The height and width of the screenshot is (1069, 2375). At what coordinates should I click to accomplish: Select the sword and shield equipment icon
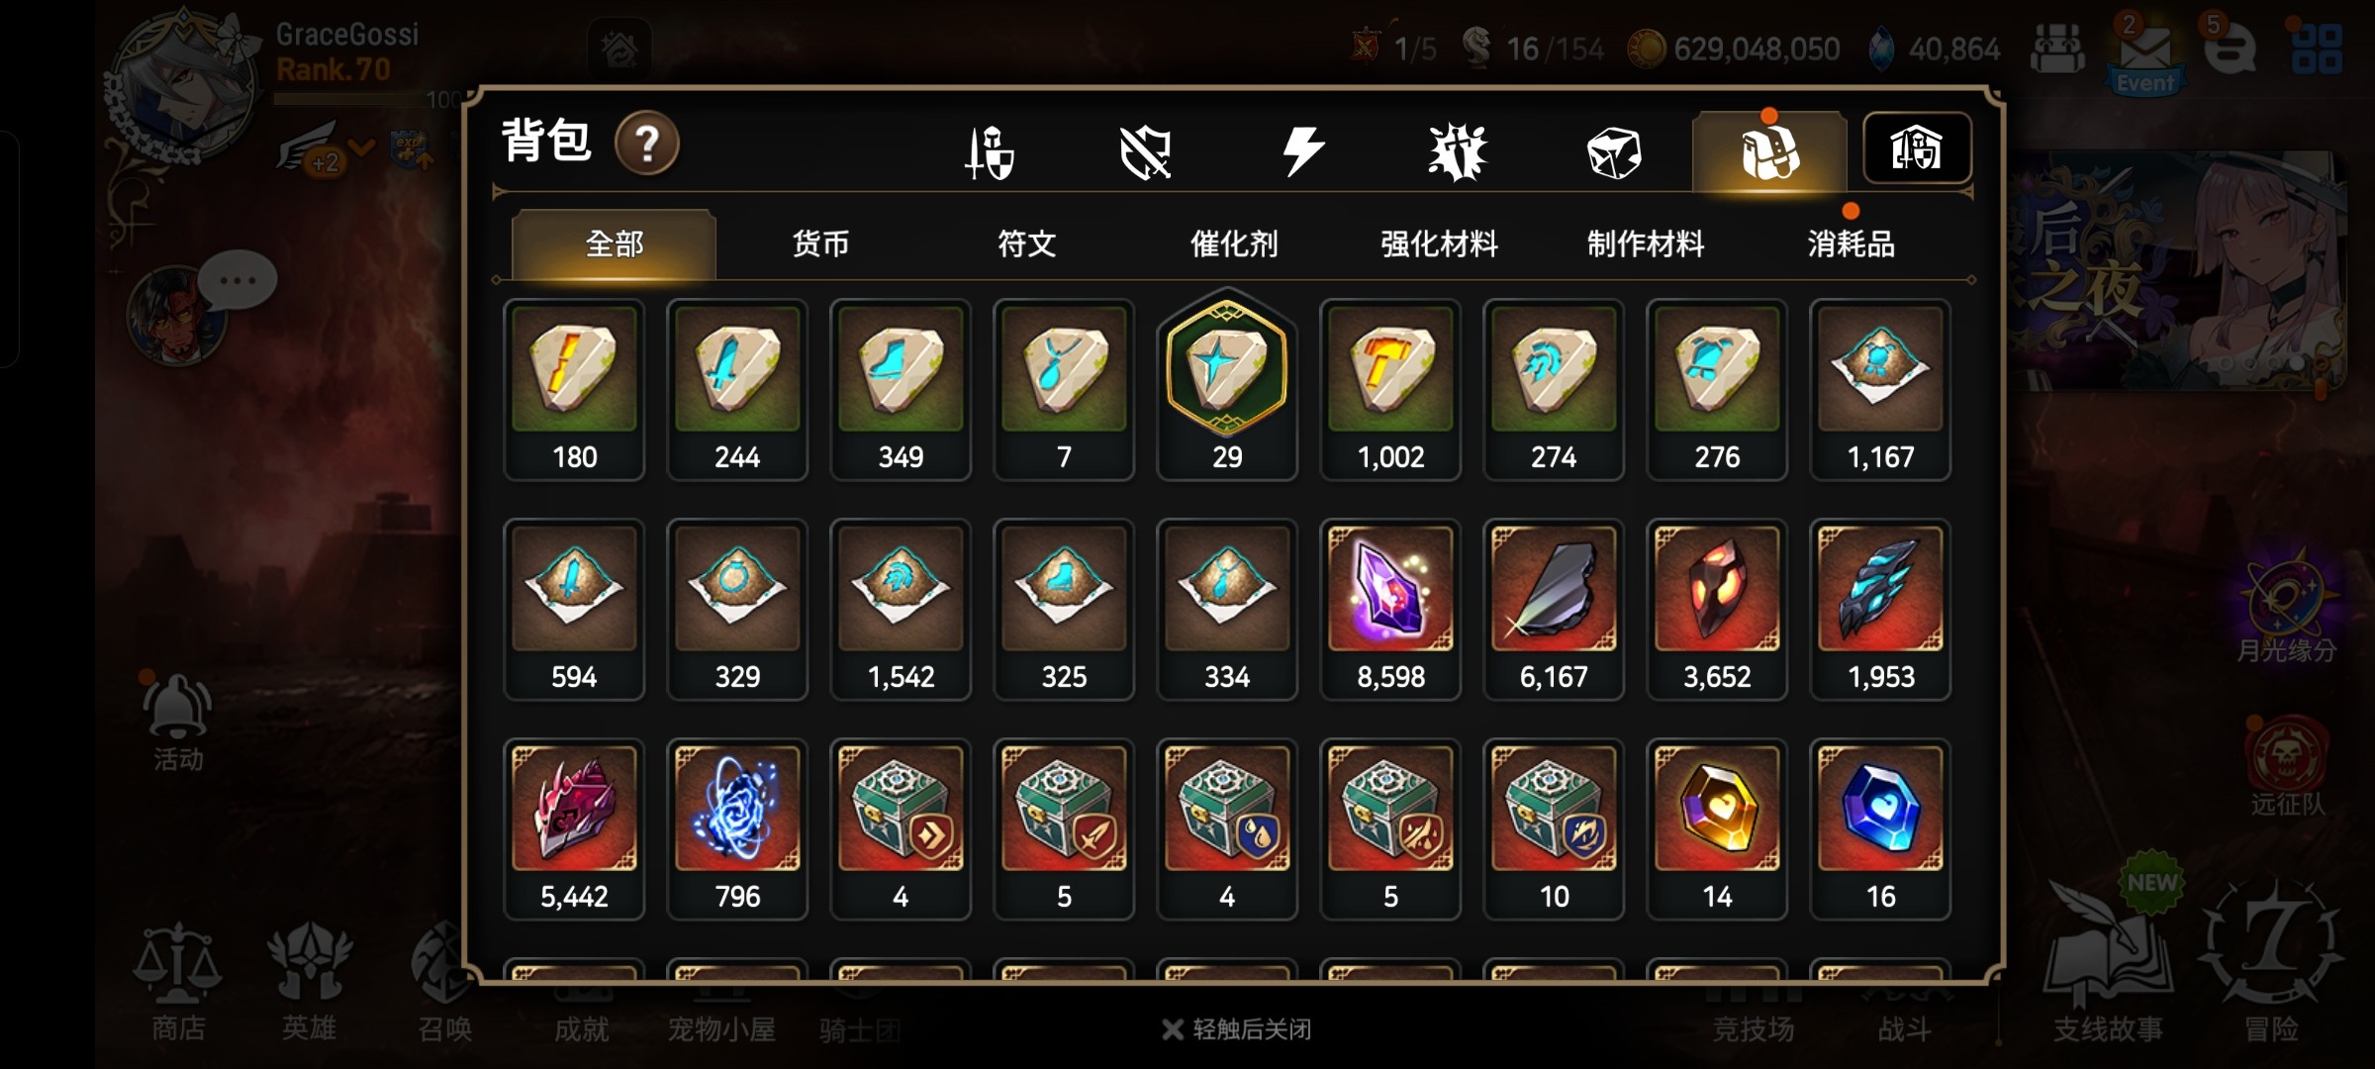click(990, 153)
